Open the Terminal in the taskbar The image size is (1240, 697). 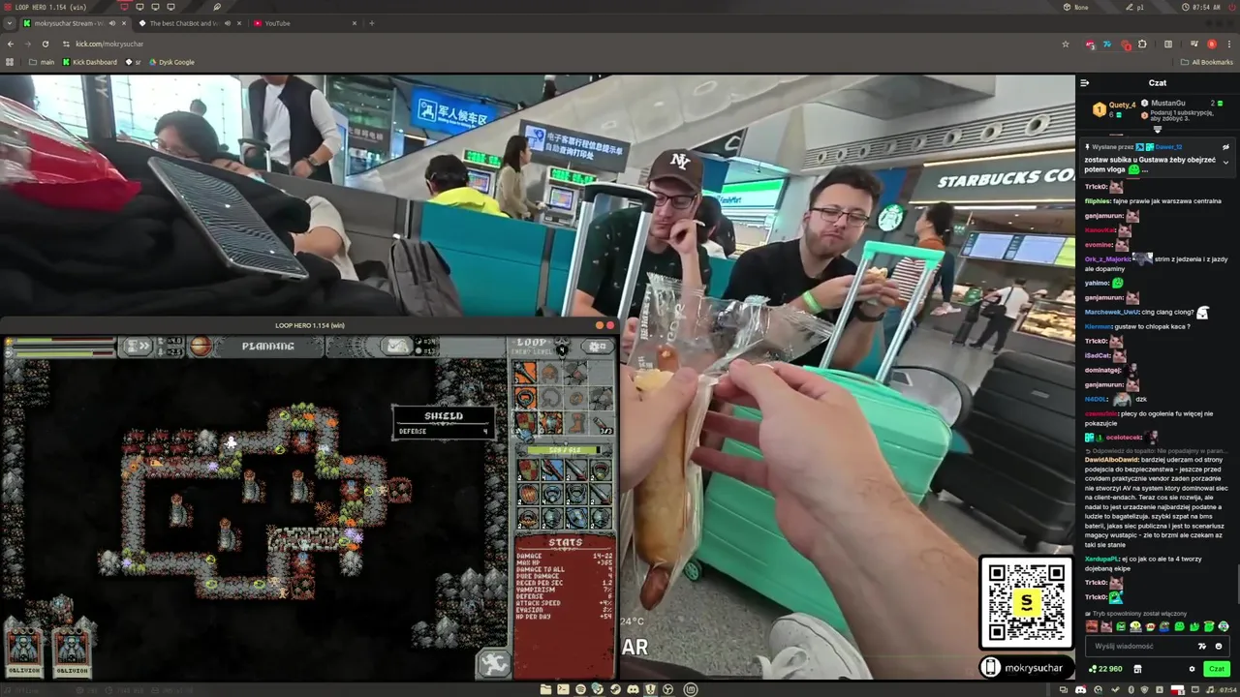point(563,689)
